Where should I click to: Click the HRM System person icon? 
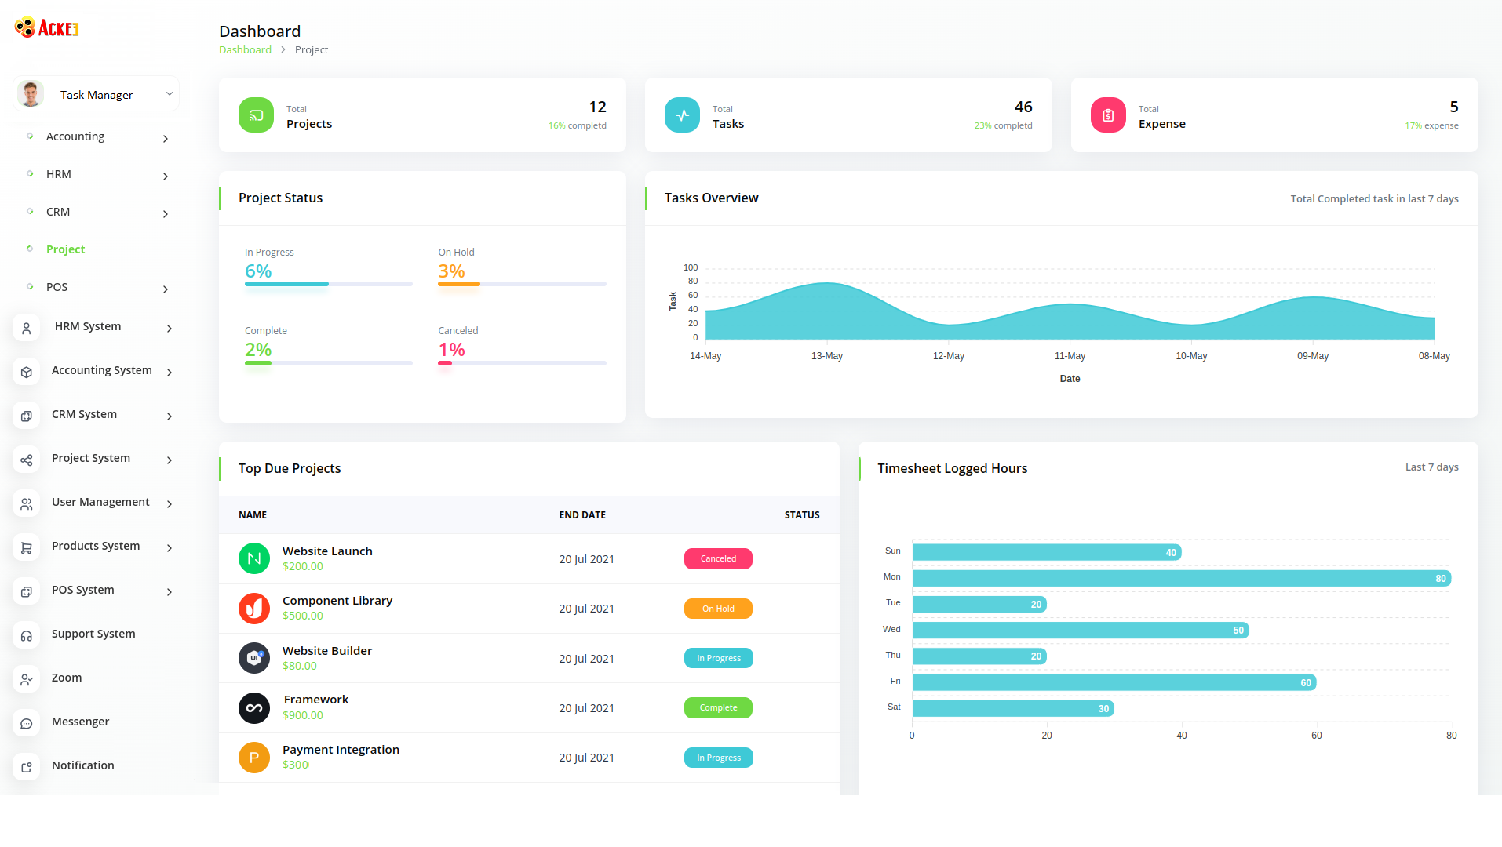tap(27, 328)
